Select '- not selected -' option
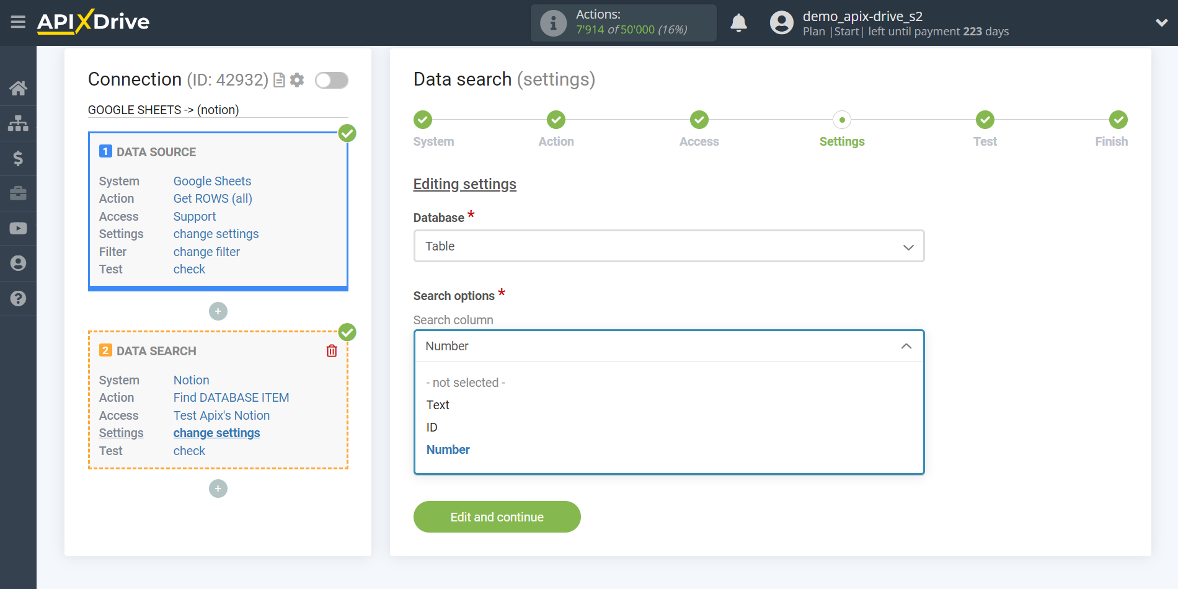This screenshot has height=589, width=1178. coord(466,383)
